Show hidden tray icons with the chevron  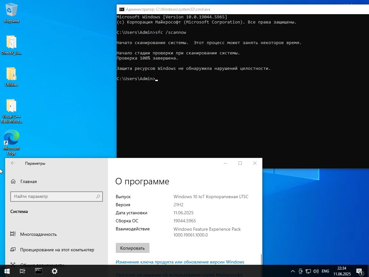coord(293,271)
